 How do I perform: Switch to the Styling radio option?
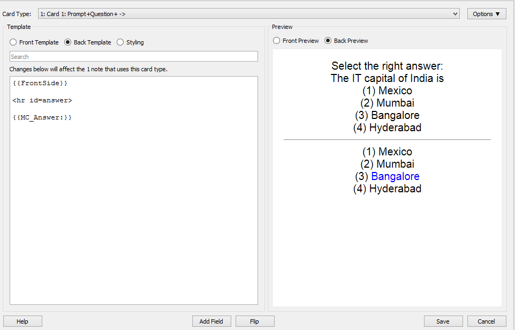coord(120,42)
